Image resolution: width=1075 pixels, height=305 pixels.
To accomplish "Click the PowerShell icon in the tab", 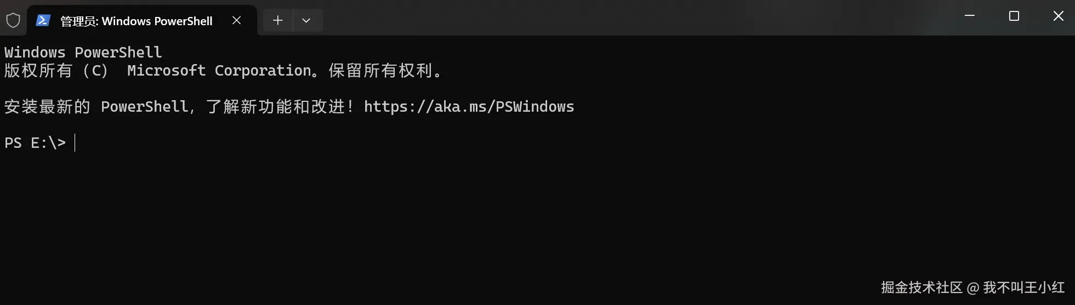I will [43, 21].
